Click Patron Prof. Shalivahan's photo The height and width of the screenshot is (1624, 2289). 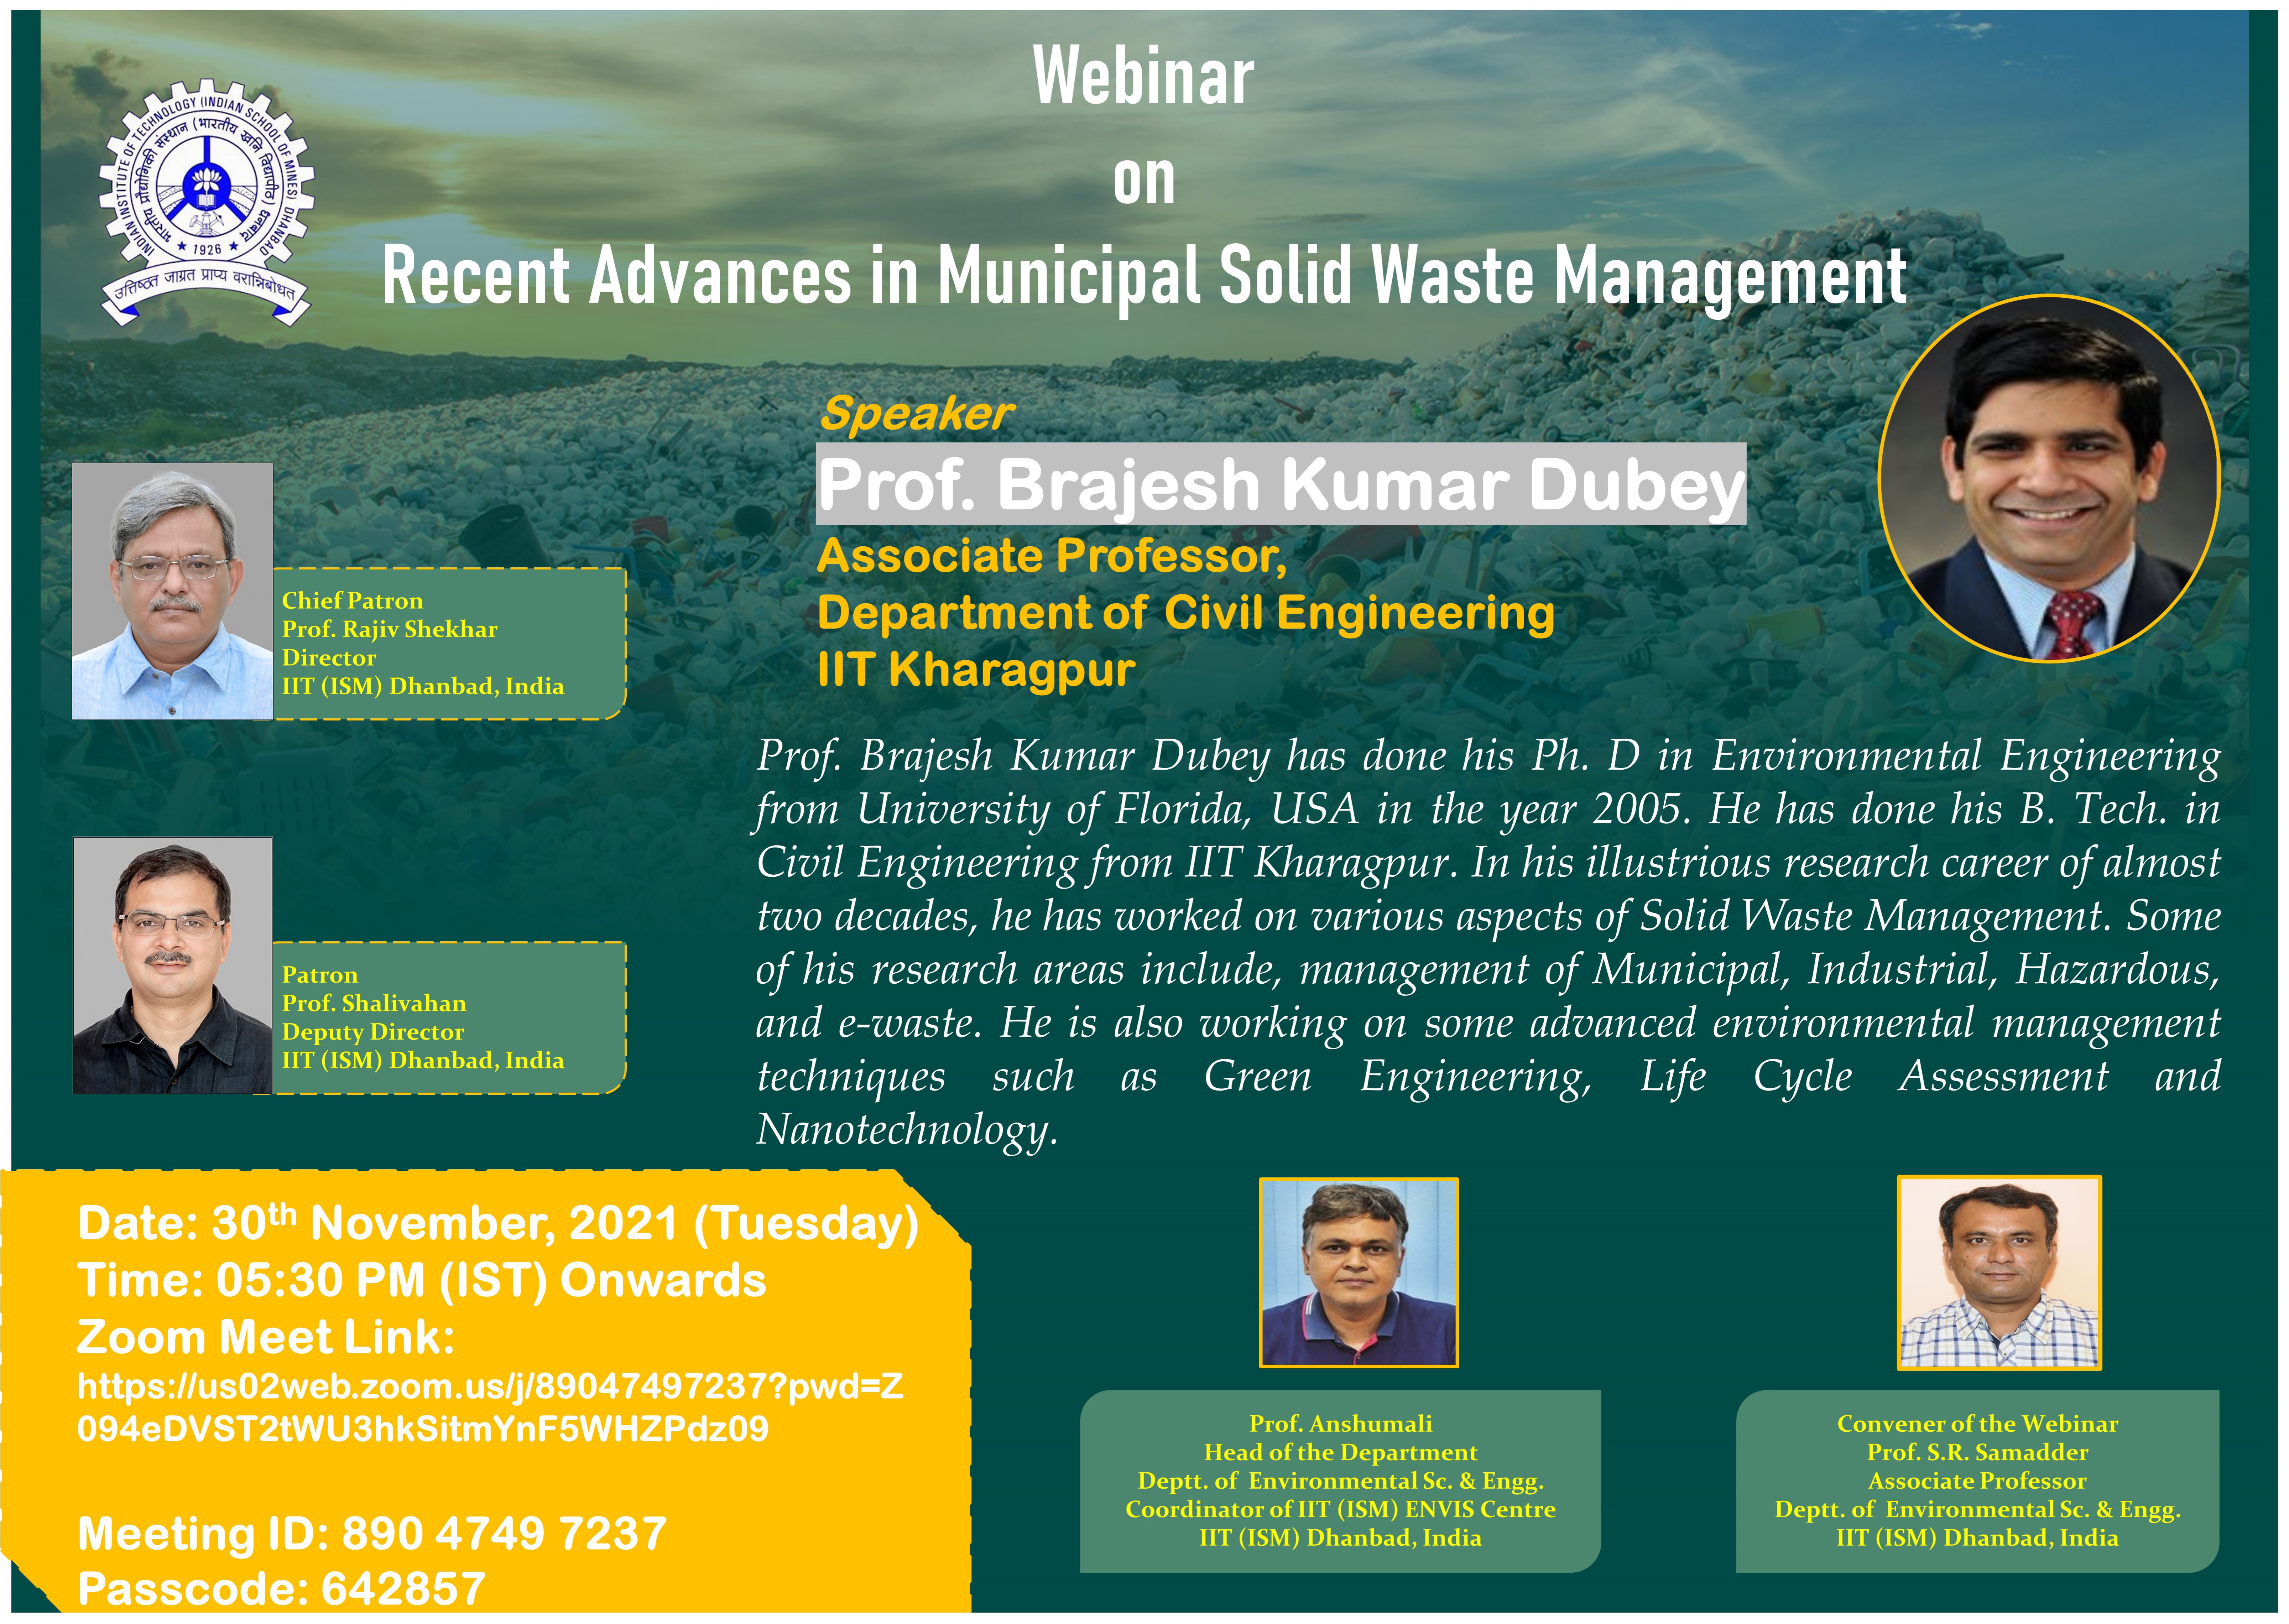click(x=172, y=965)
